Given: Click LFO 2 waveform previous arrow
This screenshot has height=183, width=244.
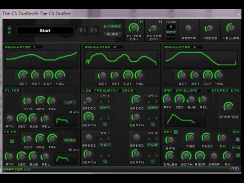Looking at the screenshot, I should tap(149, 118).
